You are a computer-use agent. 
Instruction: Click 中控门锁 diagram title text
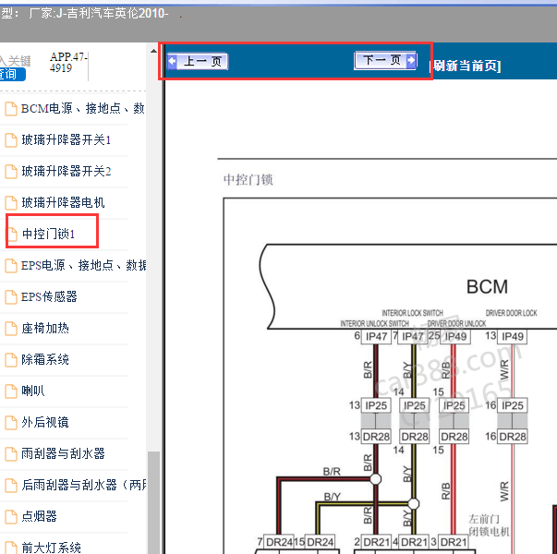(x=248, y=179)
